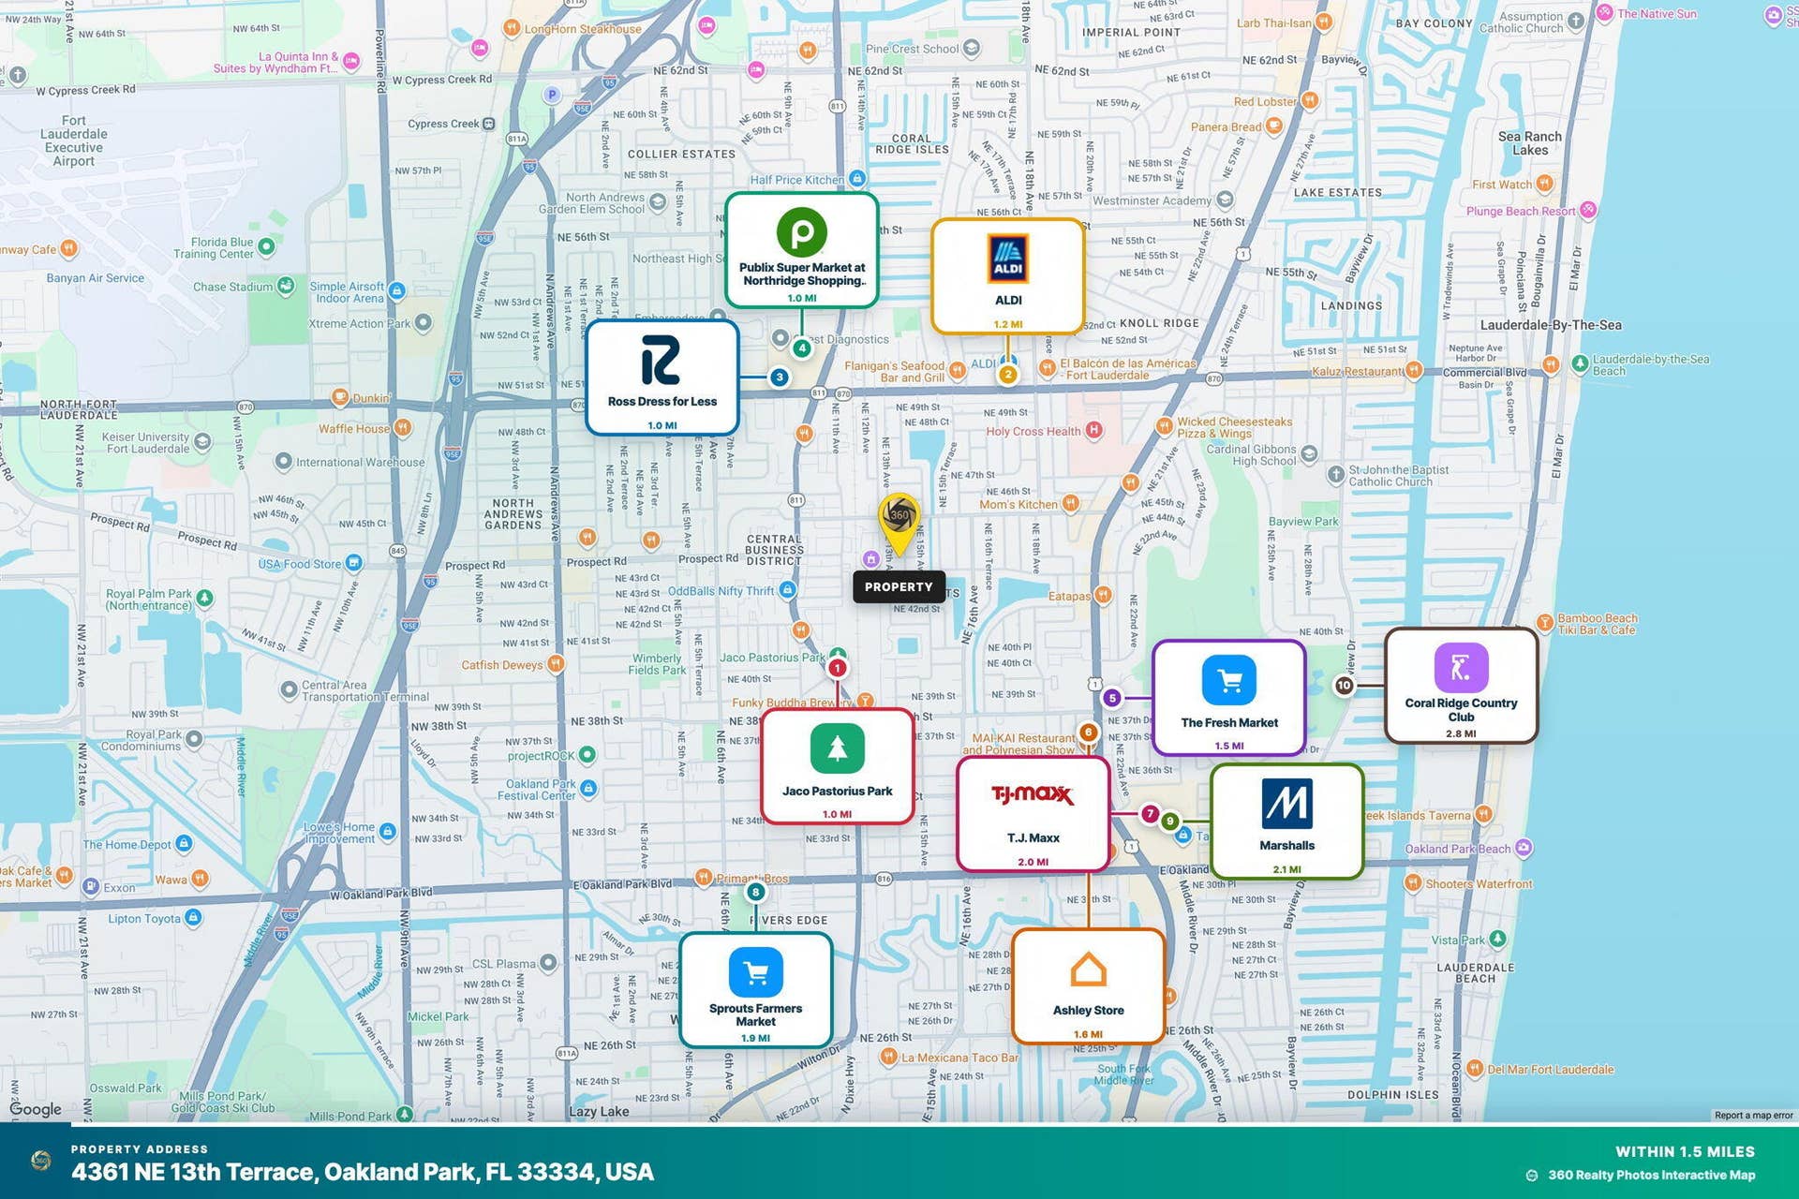Click the Lauderdale-by-the-Sea Beach marker
This screenshot has height=1199, width=1799.
1580,363
